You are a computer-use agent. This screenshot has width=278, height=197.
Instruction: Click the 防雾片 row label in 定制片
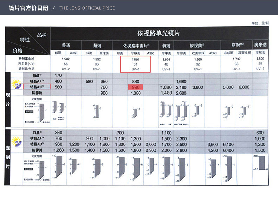pyautogui.click(x=37, y=150)
